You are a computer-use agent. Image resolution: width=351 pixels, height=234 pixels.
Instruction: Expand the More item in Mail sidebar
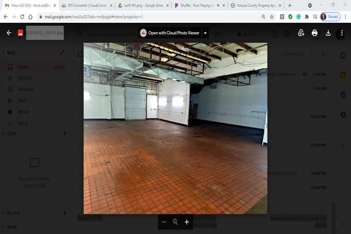22,123
